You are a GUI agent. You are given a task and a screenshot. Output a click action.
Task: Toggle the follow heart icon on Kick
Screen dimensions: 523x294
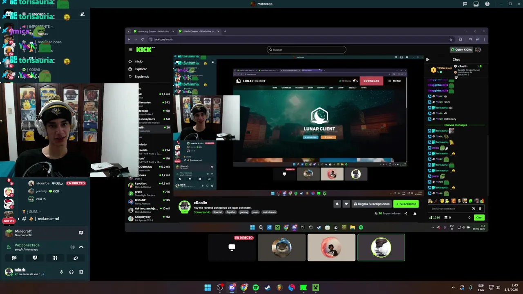[346, 204]
